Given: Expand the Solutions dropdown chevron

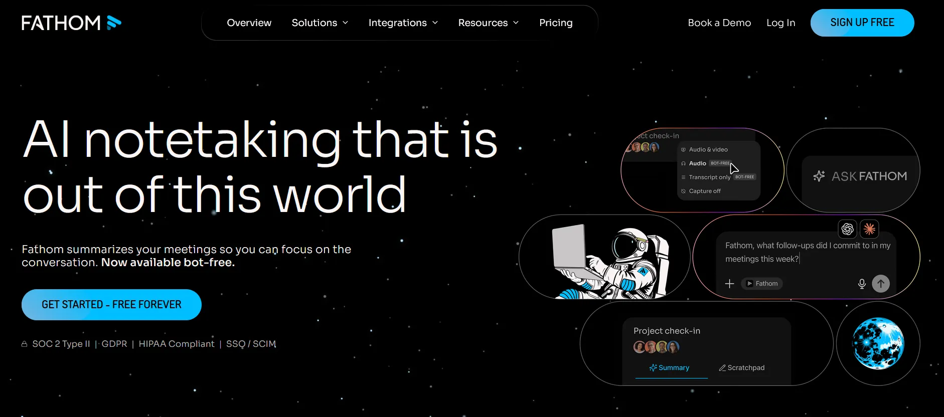Looking at the screenshot, I should click(x=345, y=23).
